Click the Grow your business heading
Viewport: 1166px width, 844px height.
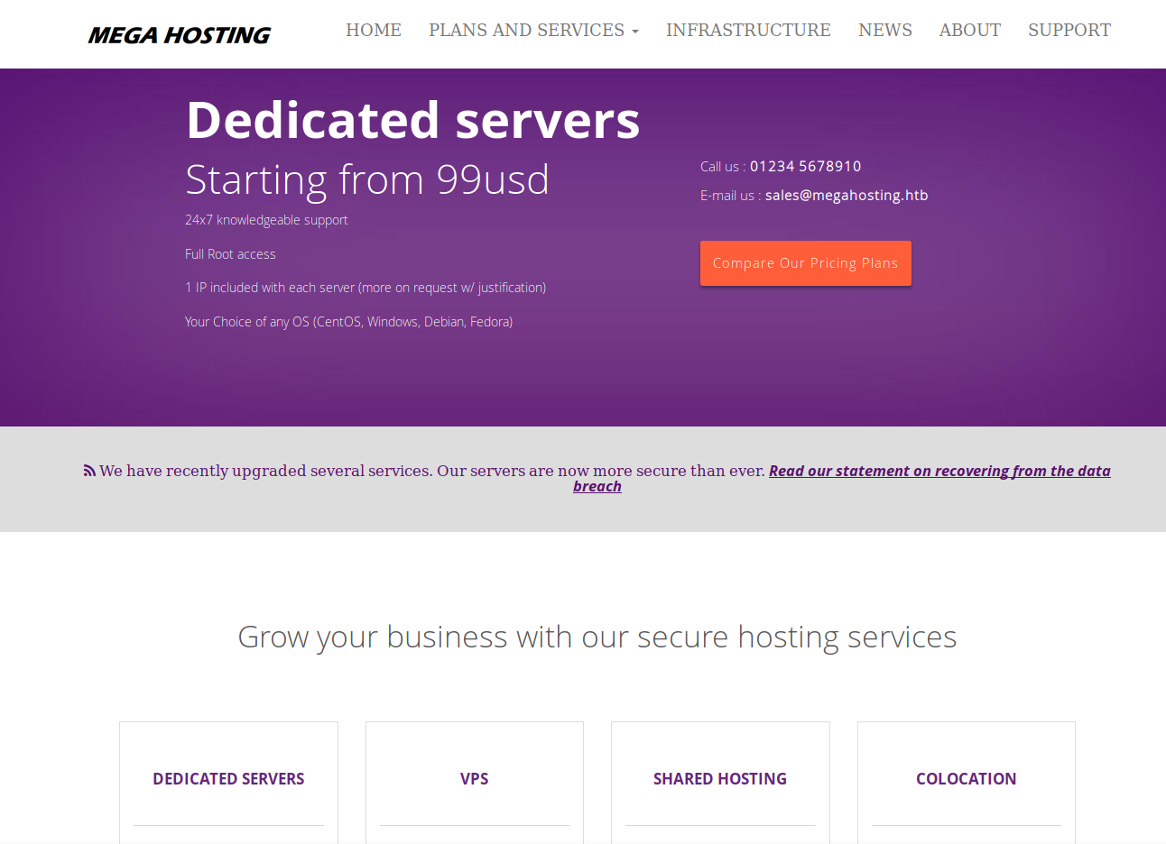point(597,637)
